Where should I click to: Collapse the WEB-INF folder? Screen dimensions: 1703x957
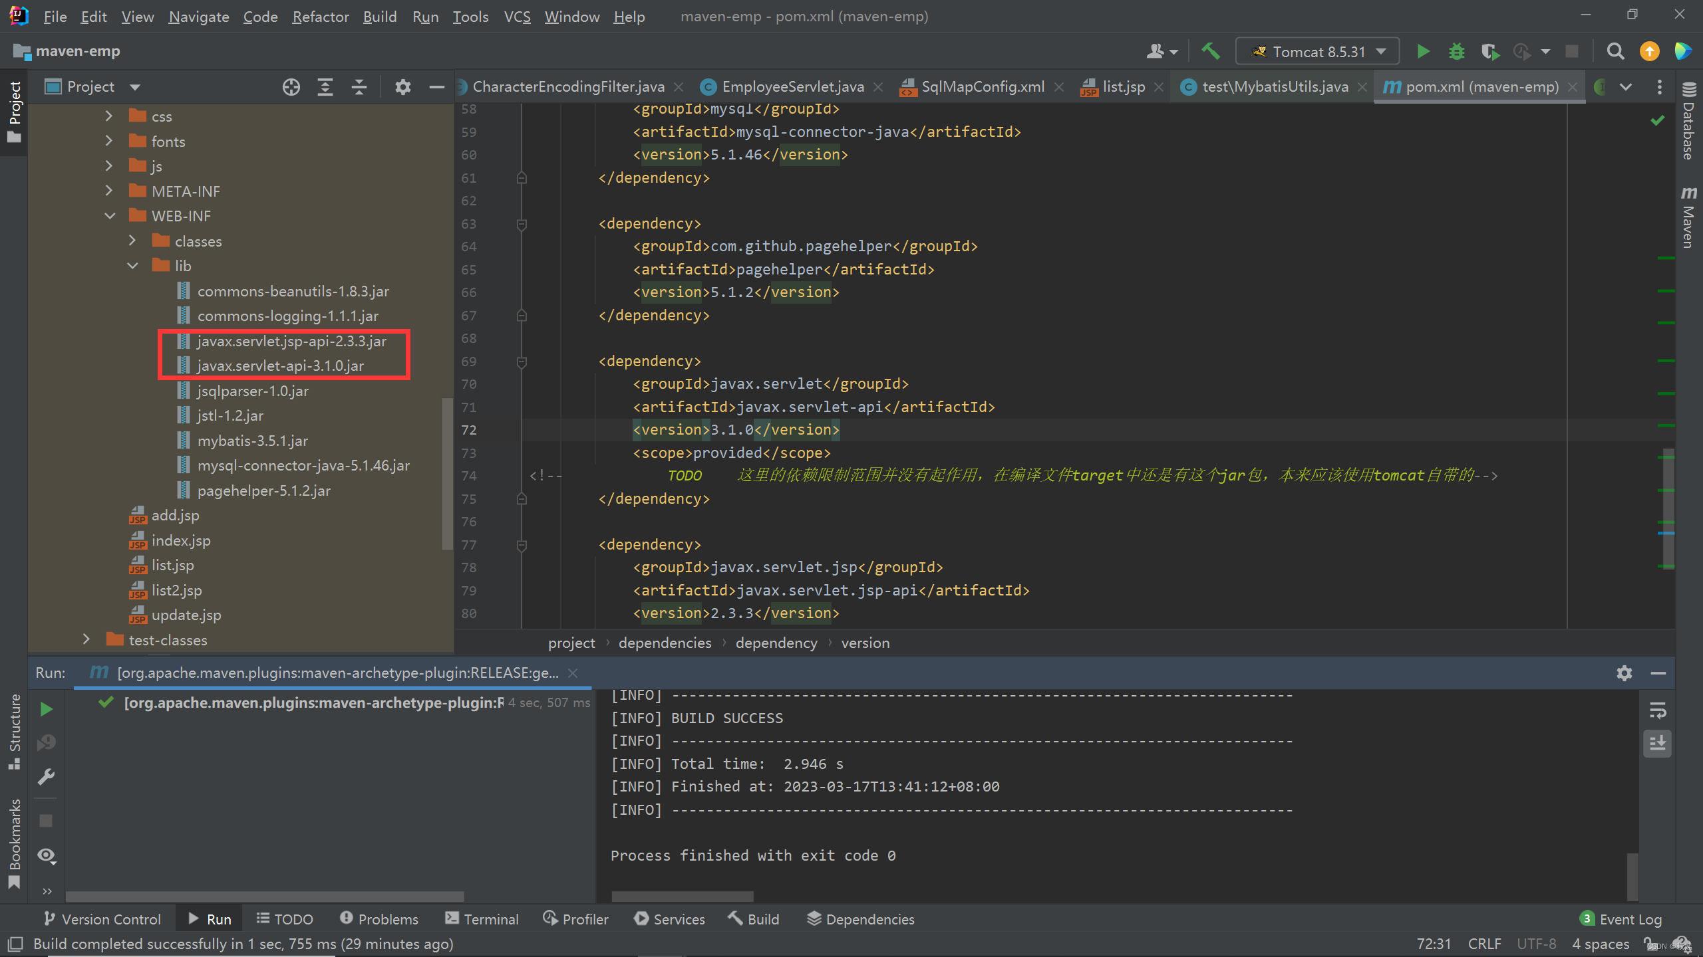point(110,215)
